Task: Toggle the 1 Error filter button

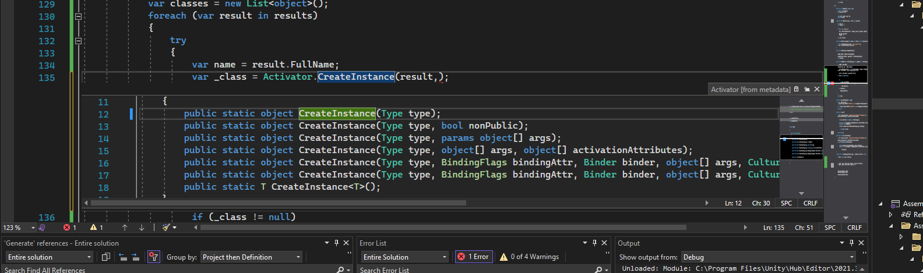Action: click(x=474, y=257)
